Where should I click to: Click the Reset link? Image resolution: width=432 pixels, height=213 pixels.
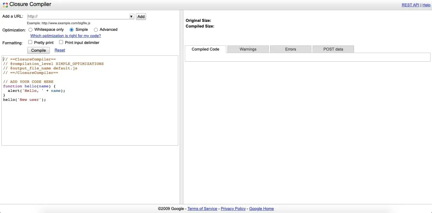[x=60, y=50]
